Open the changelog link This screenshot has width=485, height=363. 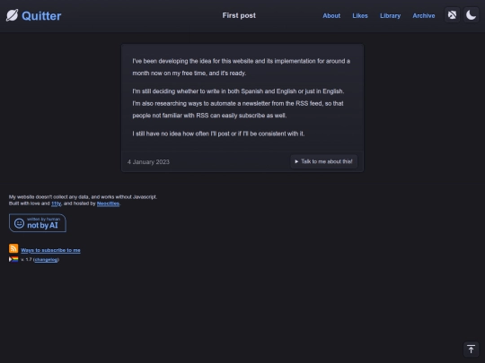(x=46, y=260)
